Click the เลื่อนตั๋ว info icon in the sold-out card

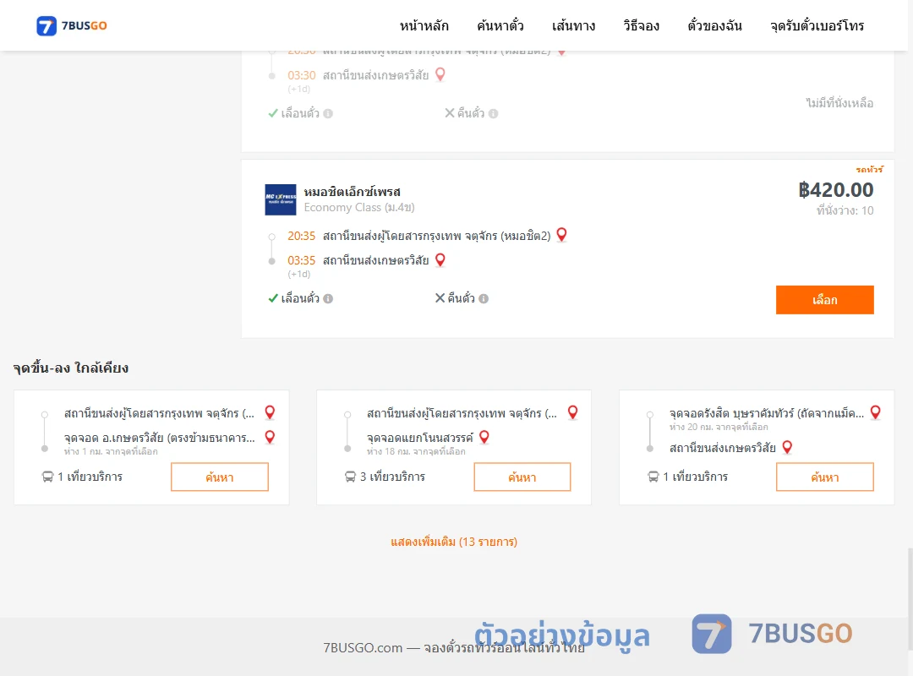click(328, 113)
